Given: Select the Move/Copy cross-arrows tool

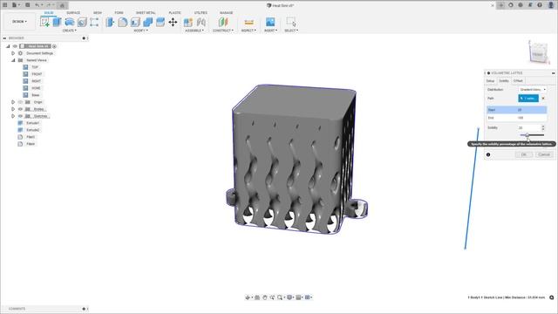Looking at the screenshot, I should [173, 22].
